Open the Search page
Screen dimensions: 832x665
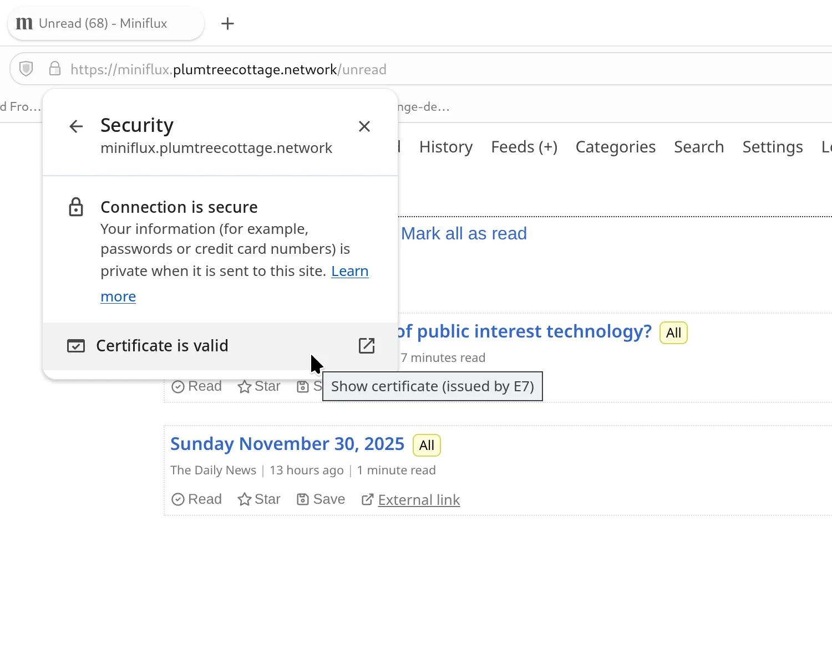(x=699, y=147)
